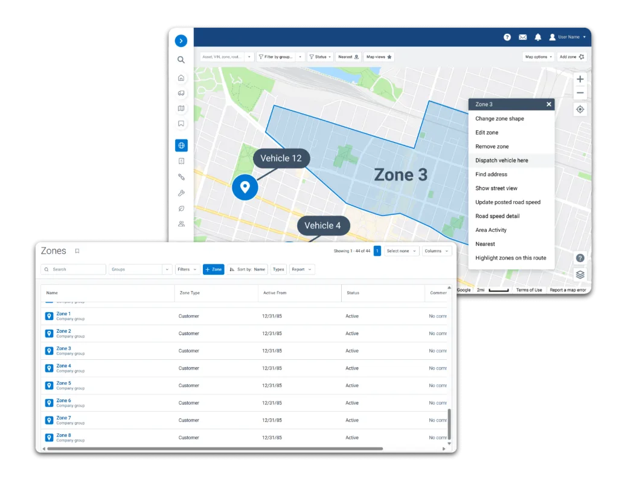Open the messages envelope icon
Viewport: 628px width, 480px height.
click(x=523, y=37)
